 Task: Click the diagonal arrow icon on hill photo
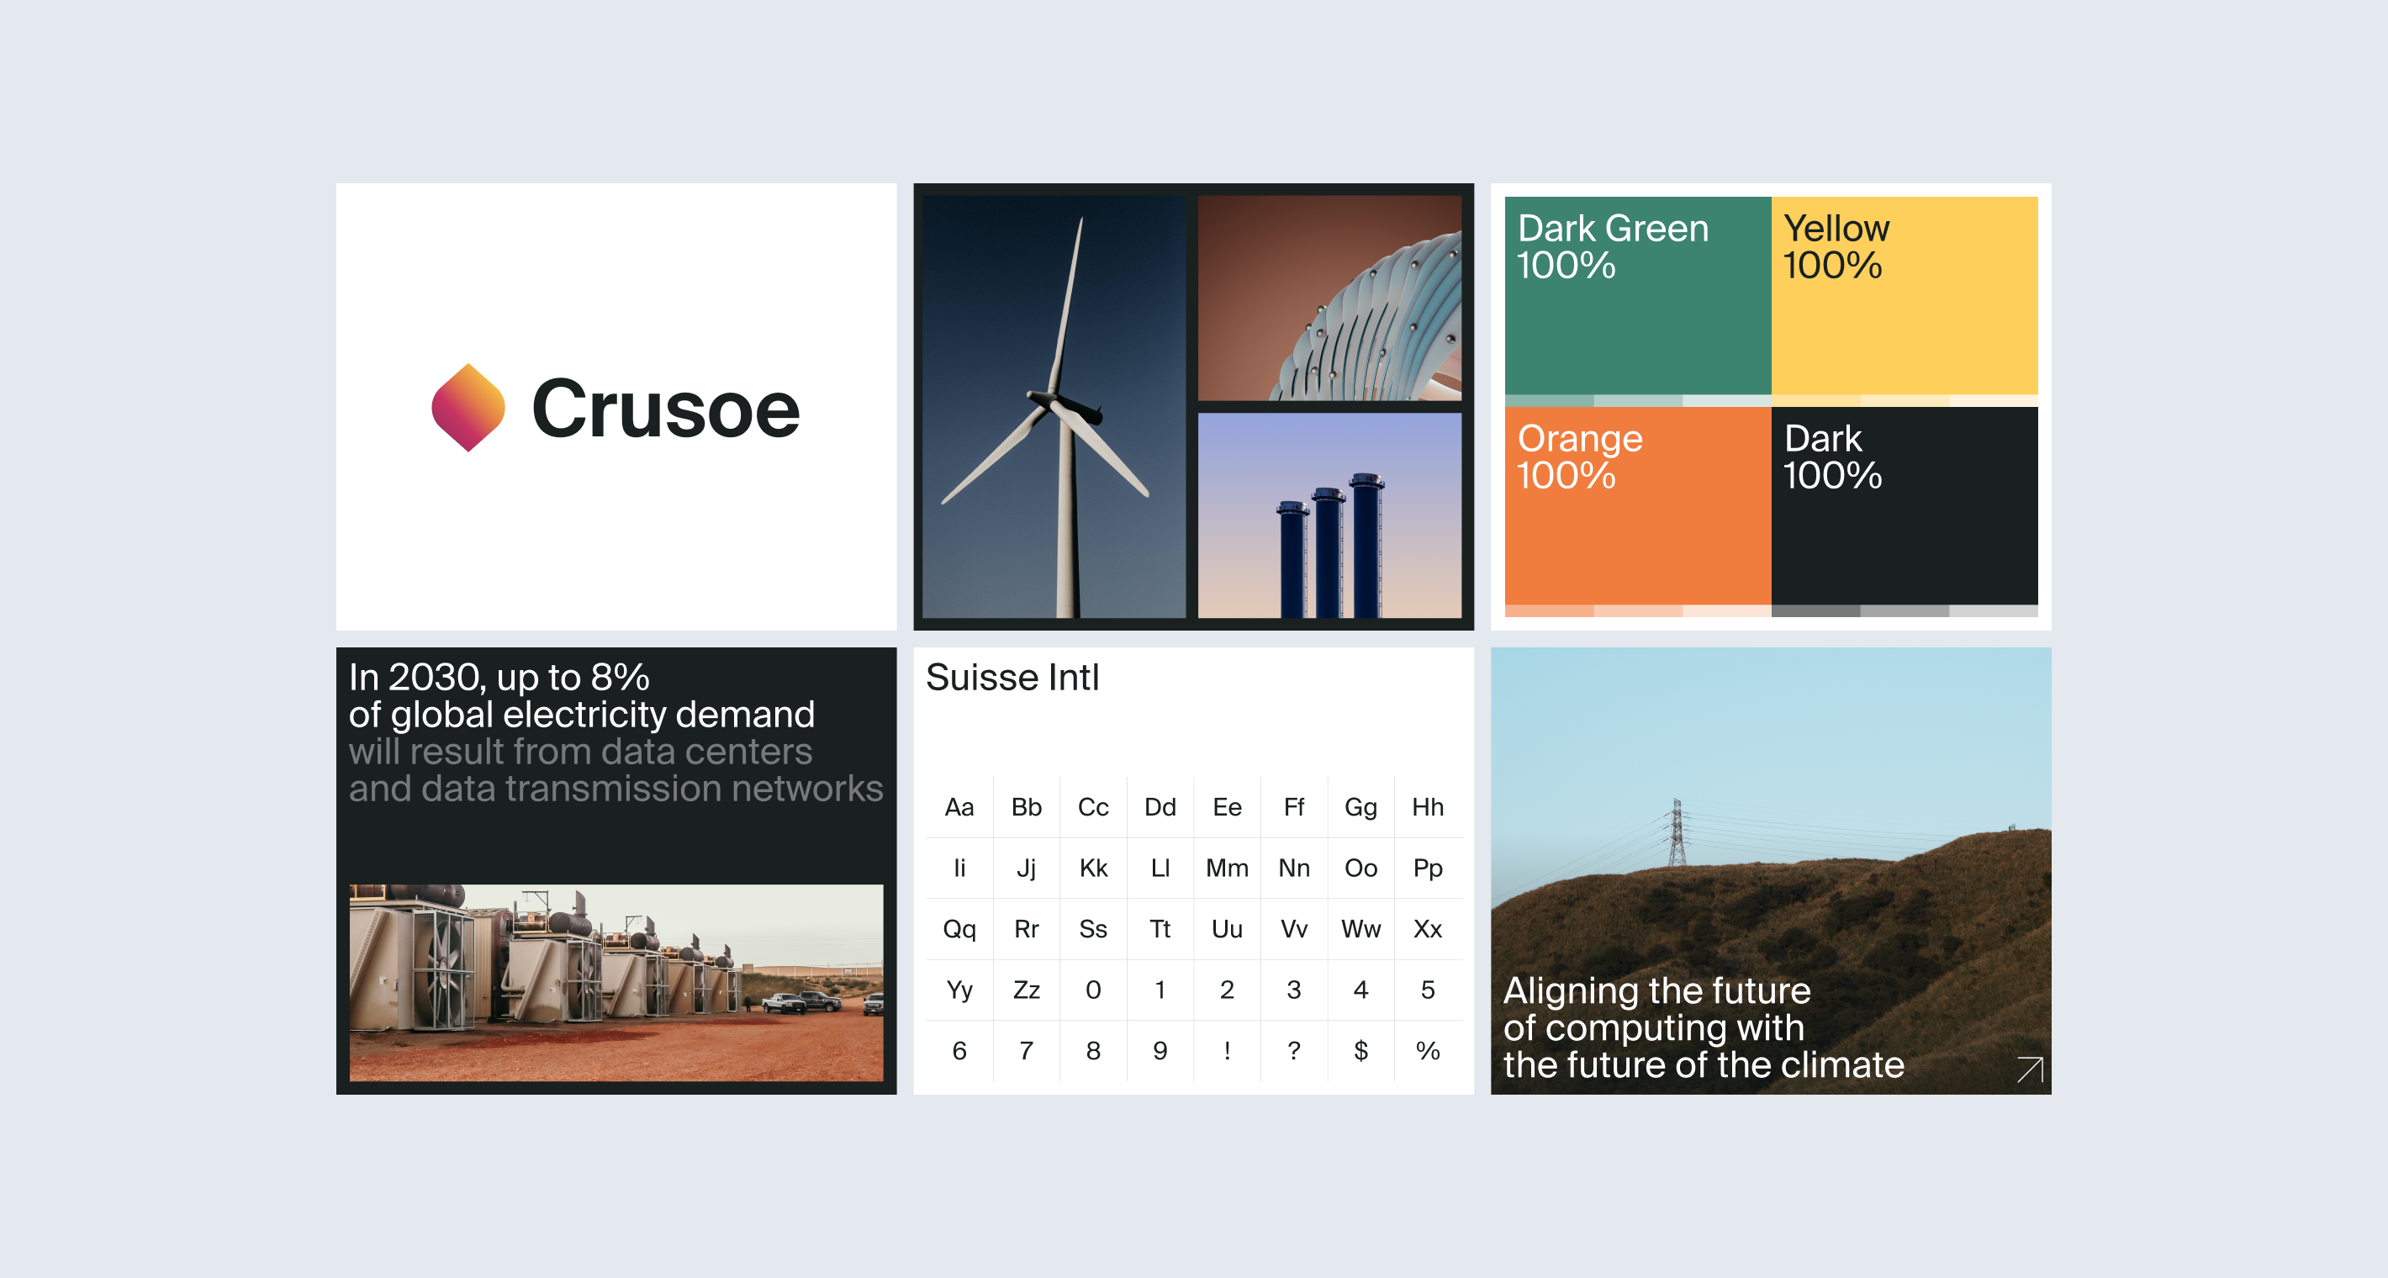(2029, 1069)
